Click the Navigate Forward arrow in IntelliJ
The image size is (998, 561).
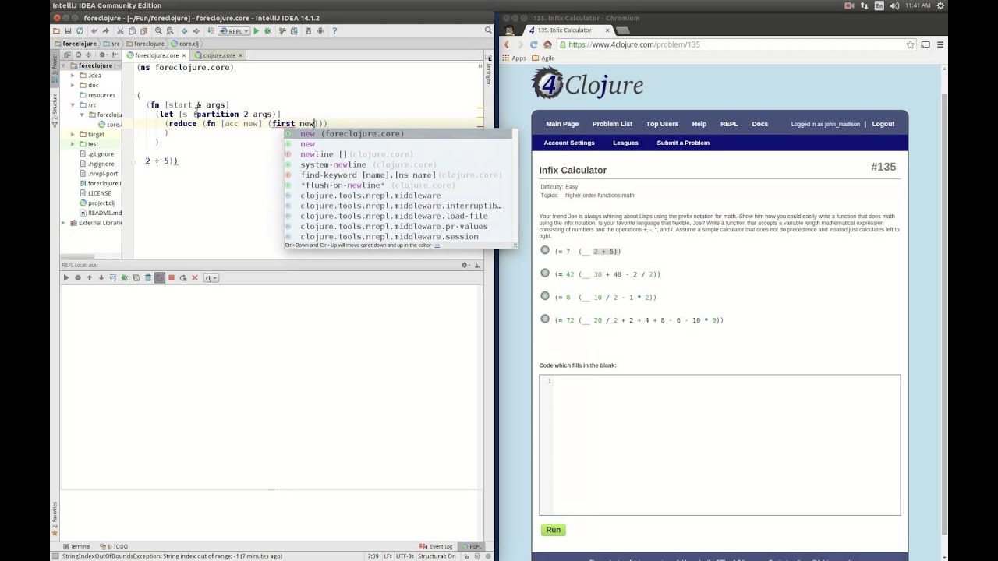coord(196,31)
